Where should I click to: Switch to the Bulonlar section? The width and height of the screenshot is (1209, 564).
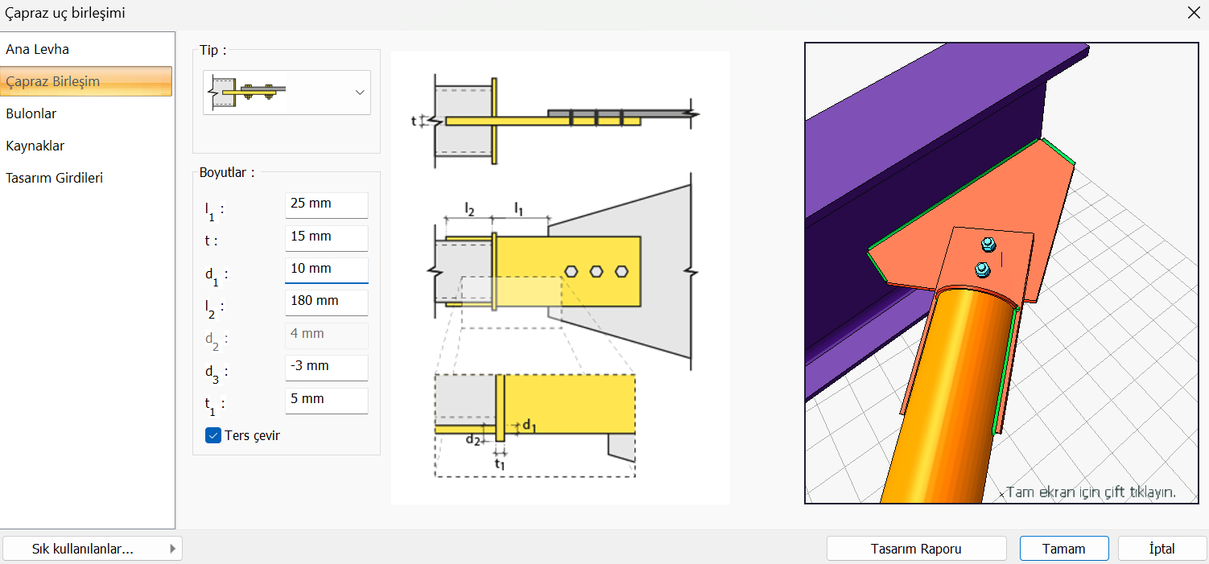pyautogui.click(x=31, y=113)
